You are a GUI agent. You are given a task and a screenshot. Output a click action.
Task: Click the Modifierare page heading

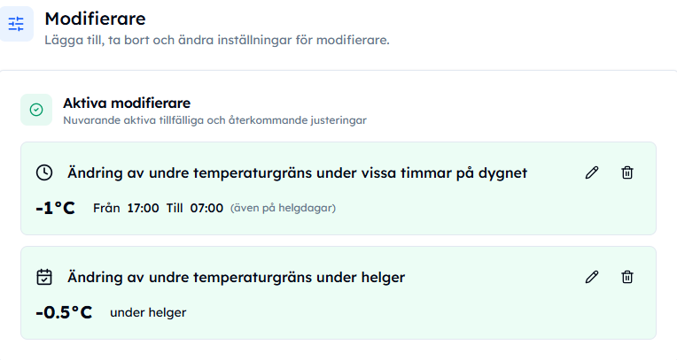tap(95, 19)
